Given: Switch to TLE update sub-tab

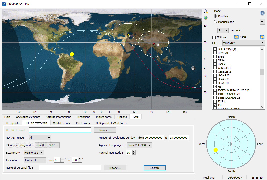Looking at the screenshot, I should pyautogui.click(x=13, y=123).
